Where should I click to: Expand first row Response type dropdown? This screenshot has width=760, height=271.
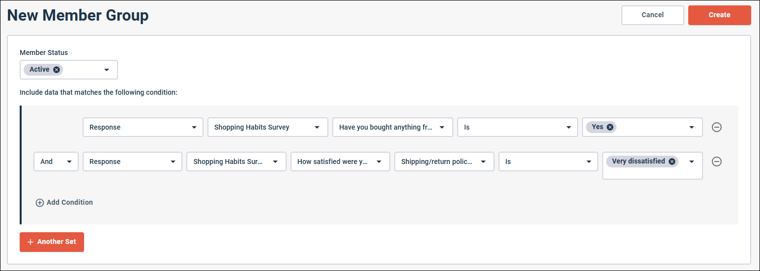pyautogui.click(x=194, y=127)
